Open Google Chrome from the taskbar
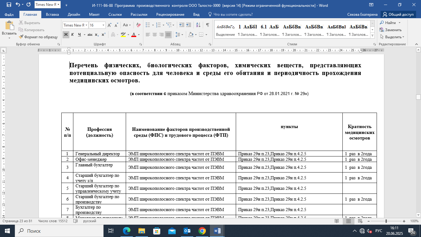 click(202, 231)
